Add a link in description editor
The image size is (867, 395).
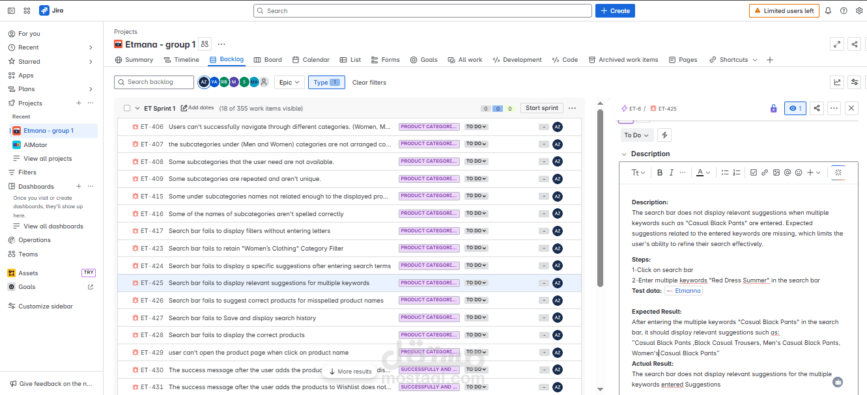pos(765,172)
